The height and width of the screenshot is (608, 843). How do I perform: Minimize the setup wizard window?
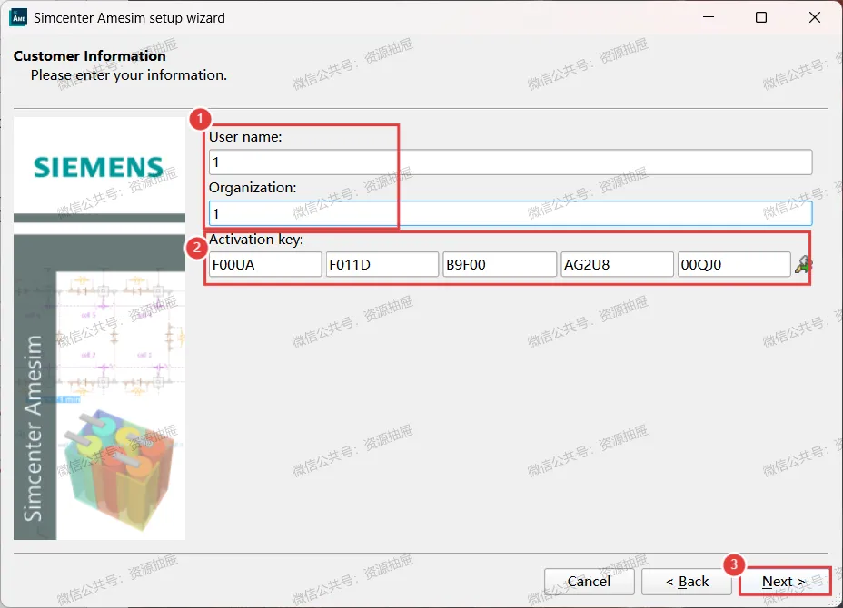709,18
